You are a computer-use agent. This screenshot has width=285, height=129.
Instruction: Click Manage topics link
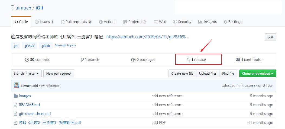click(65, 45)
